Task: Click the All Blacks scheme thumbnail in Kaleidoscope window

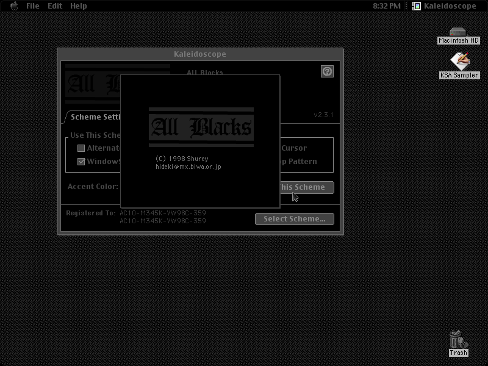Action: click(x=93, y=84)
